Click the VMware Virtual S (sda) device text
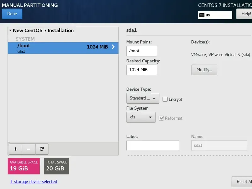This screenshot has height=189, width=252. click(220, 54)
